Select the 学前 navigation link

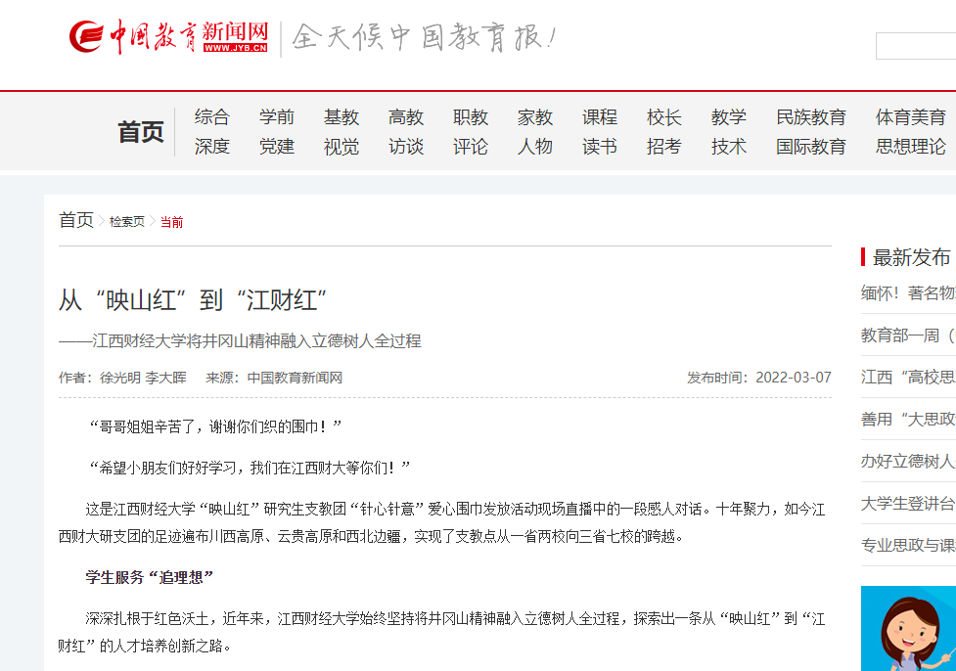click(276, 117)
